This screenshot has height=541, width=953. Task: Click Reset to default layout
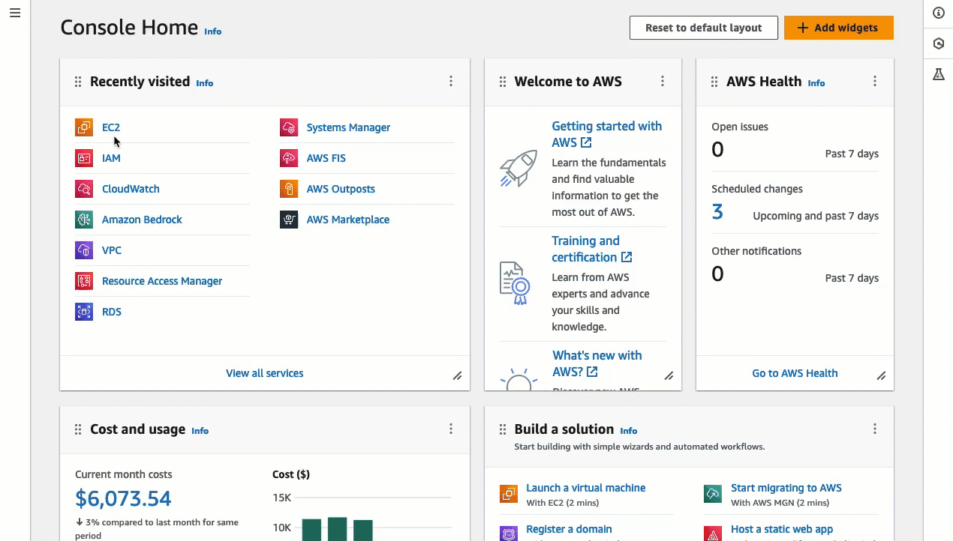[703, 27]
